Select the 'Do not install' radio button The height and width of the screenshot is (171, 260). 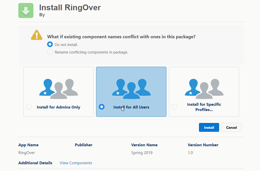(x=50, y=44)
